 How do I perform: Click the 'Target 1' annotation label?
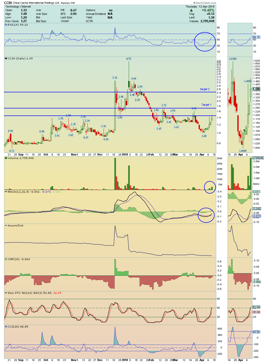[206, 105]
